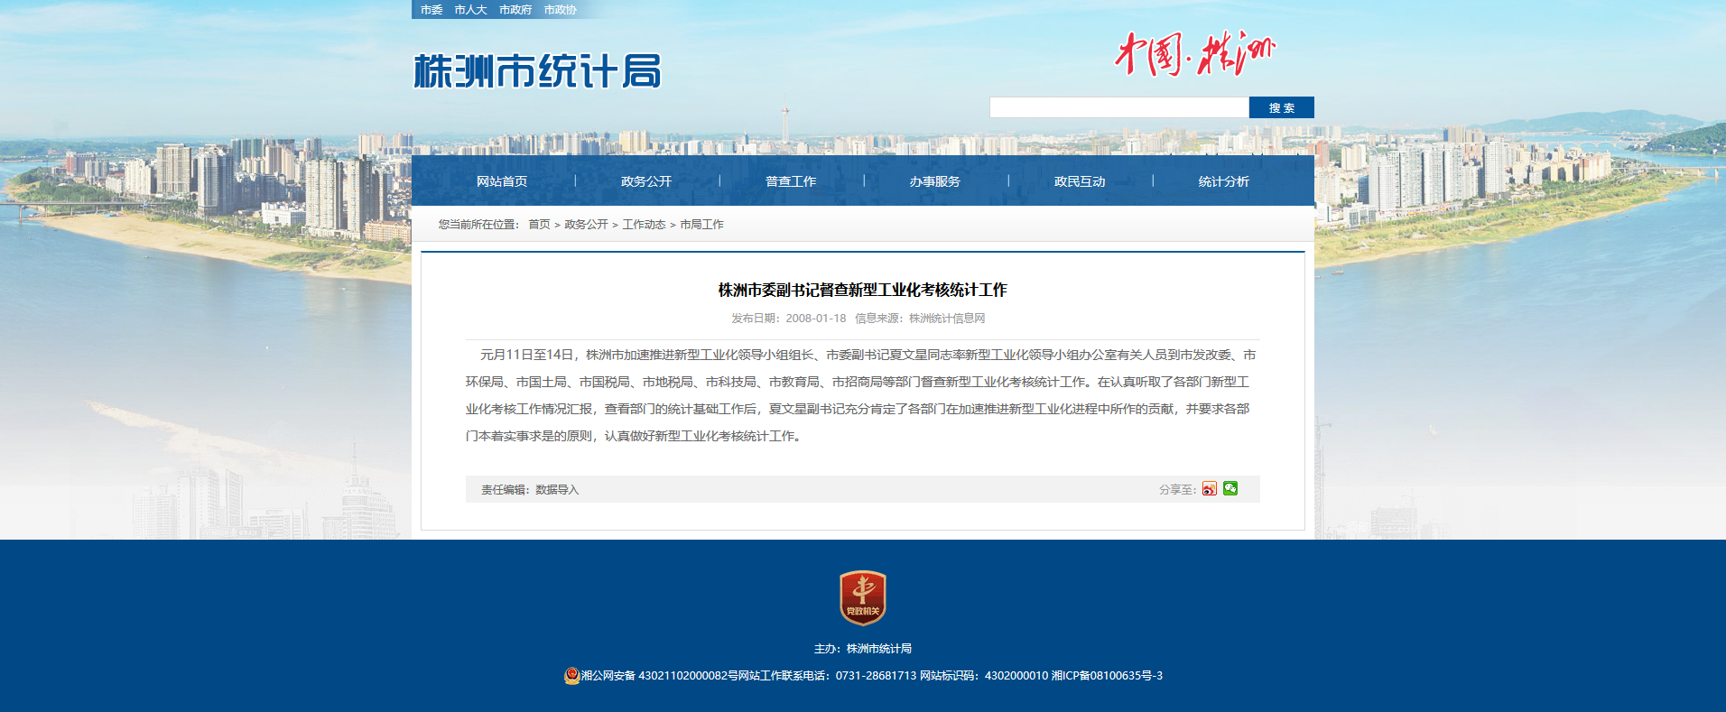Share article to Weibo icon
The image size is (1726, 712).
tap(1209, 489)
